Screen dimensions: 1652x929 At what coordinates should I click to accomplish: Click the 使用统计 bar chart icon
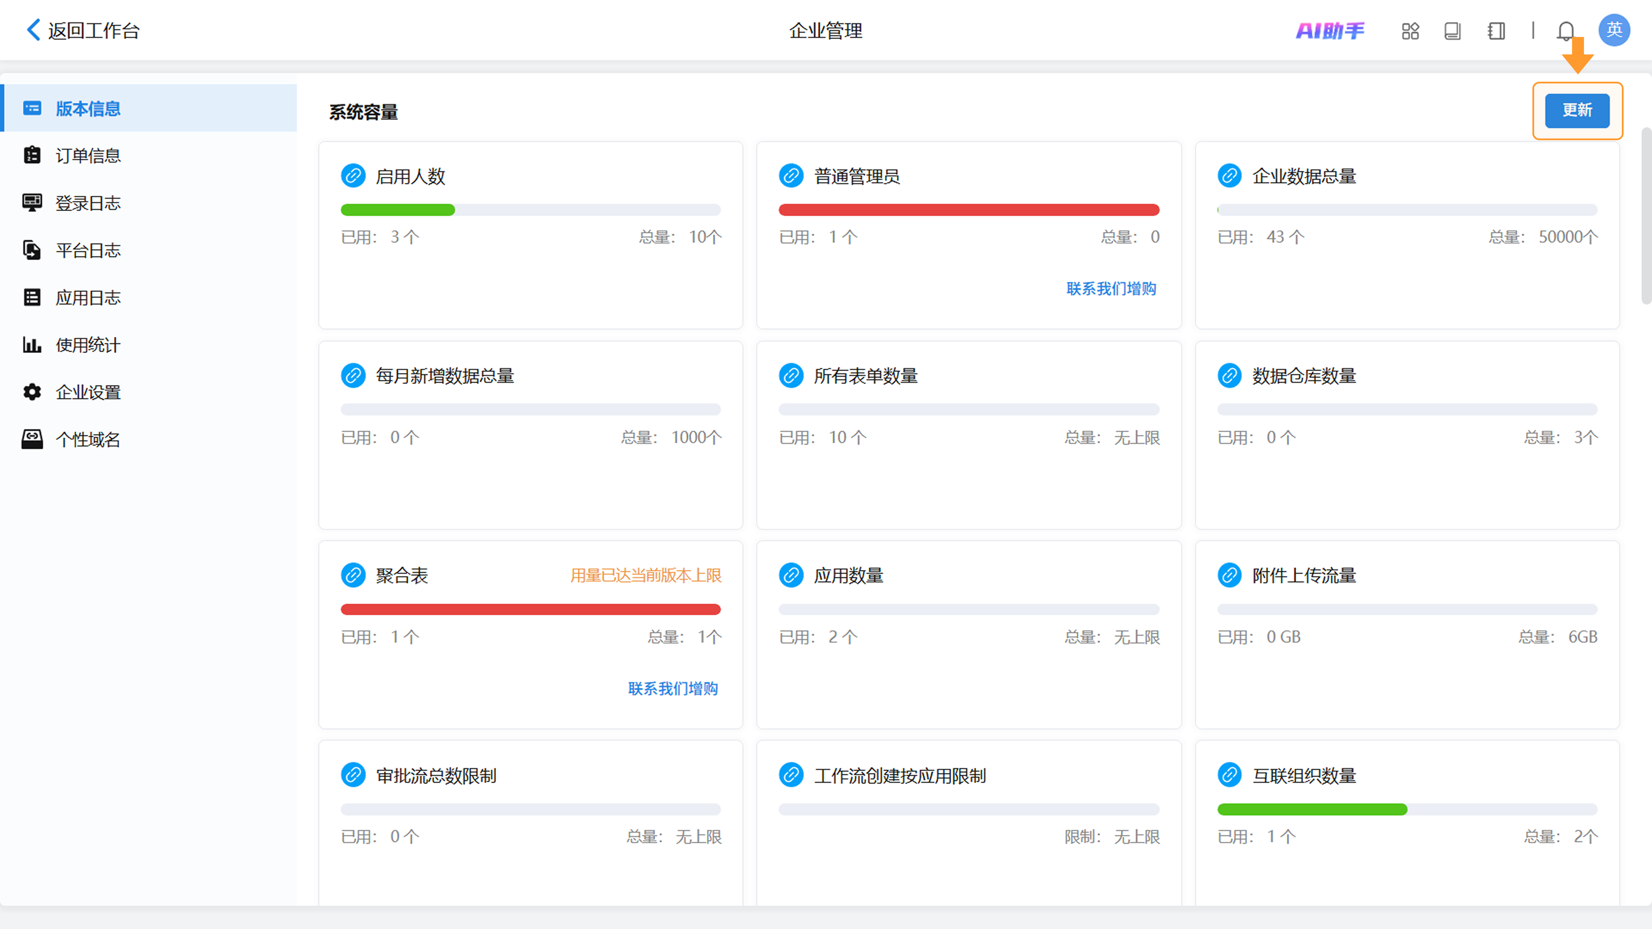32,344
